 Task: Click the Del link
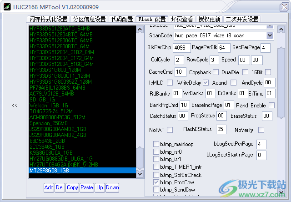[60, 187]
